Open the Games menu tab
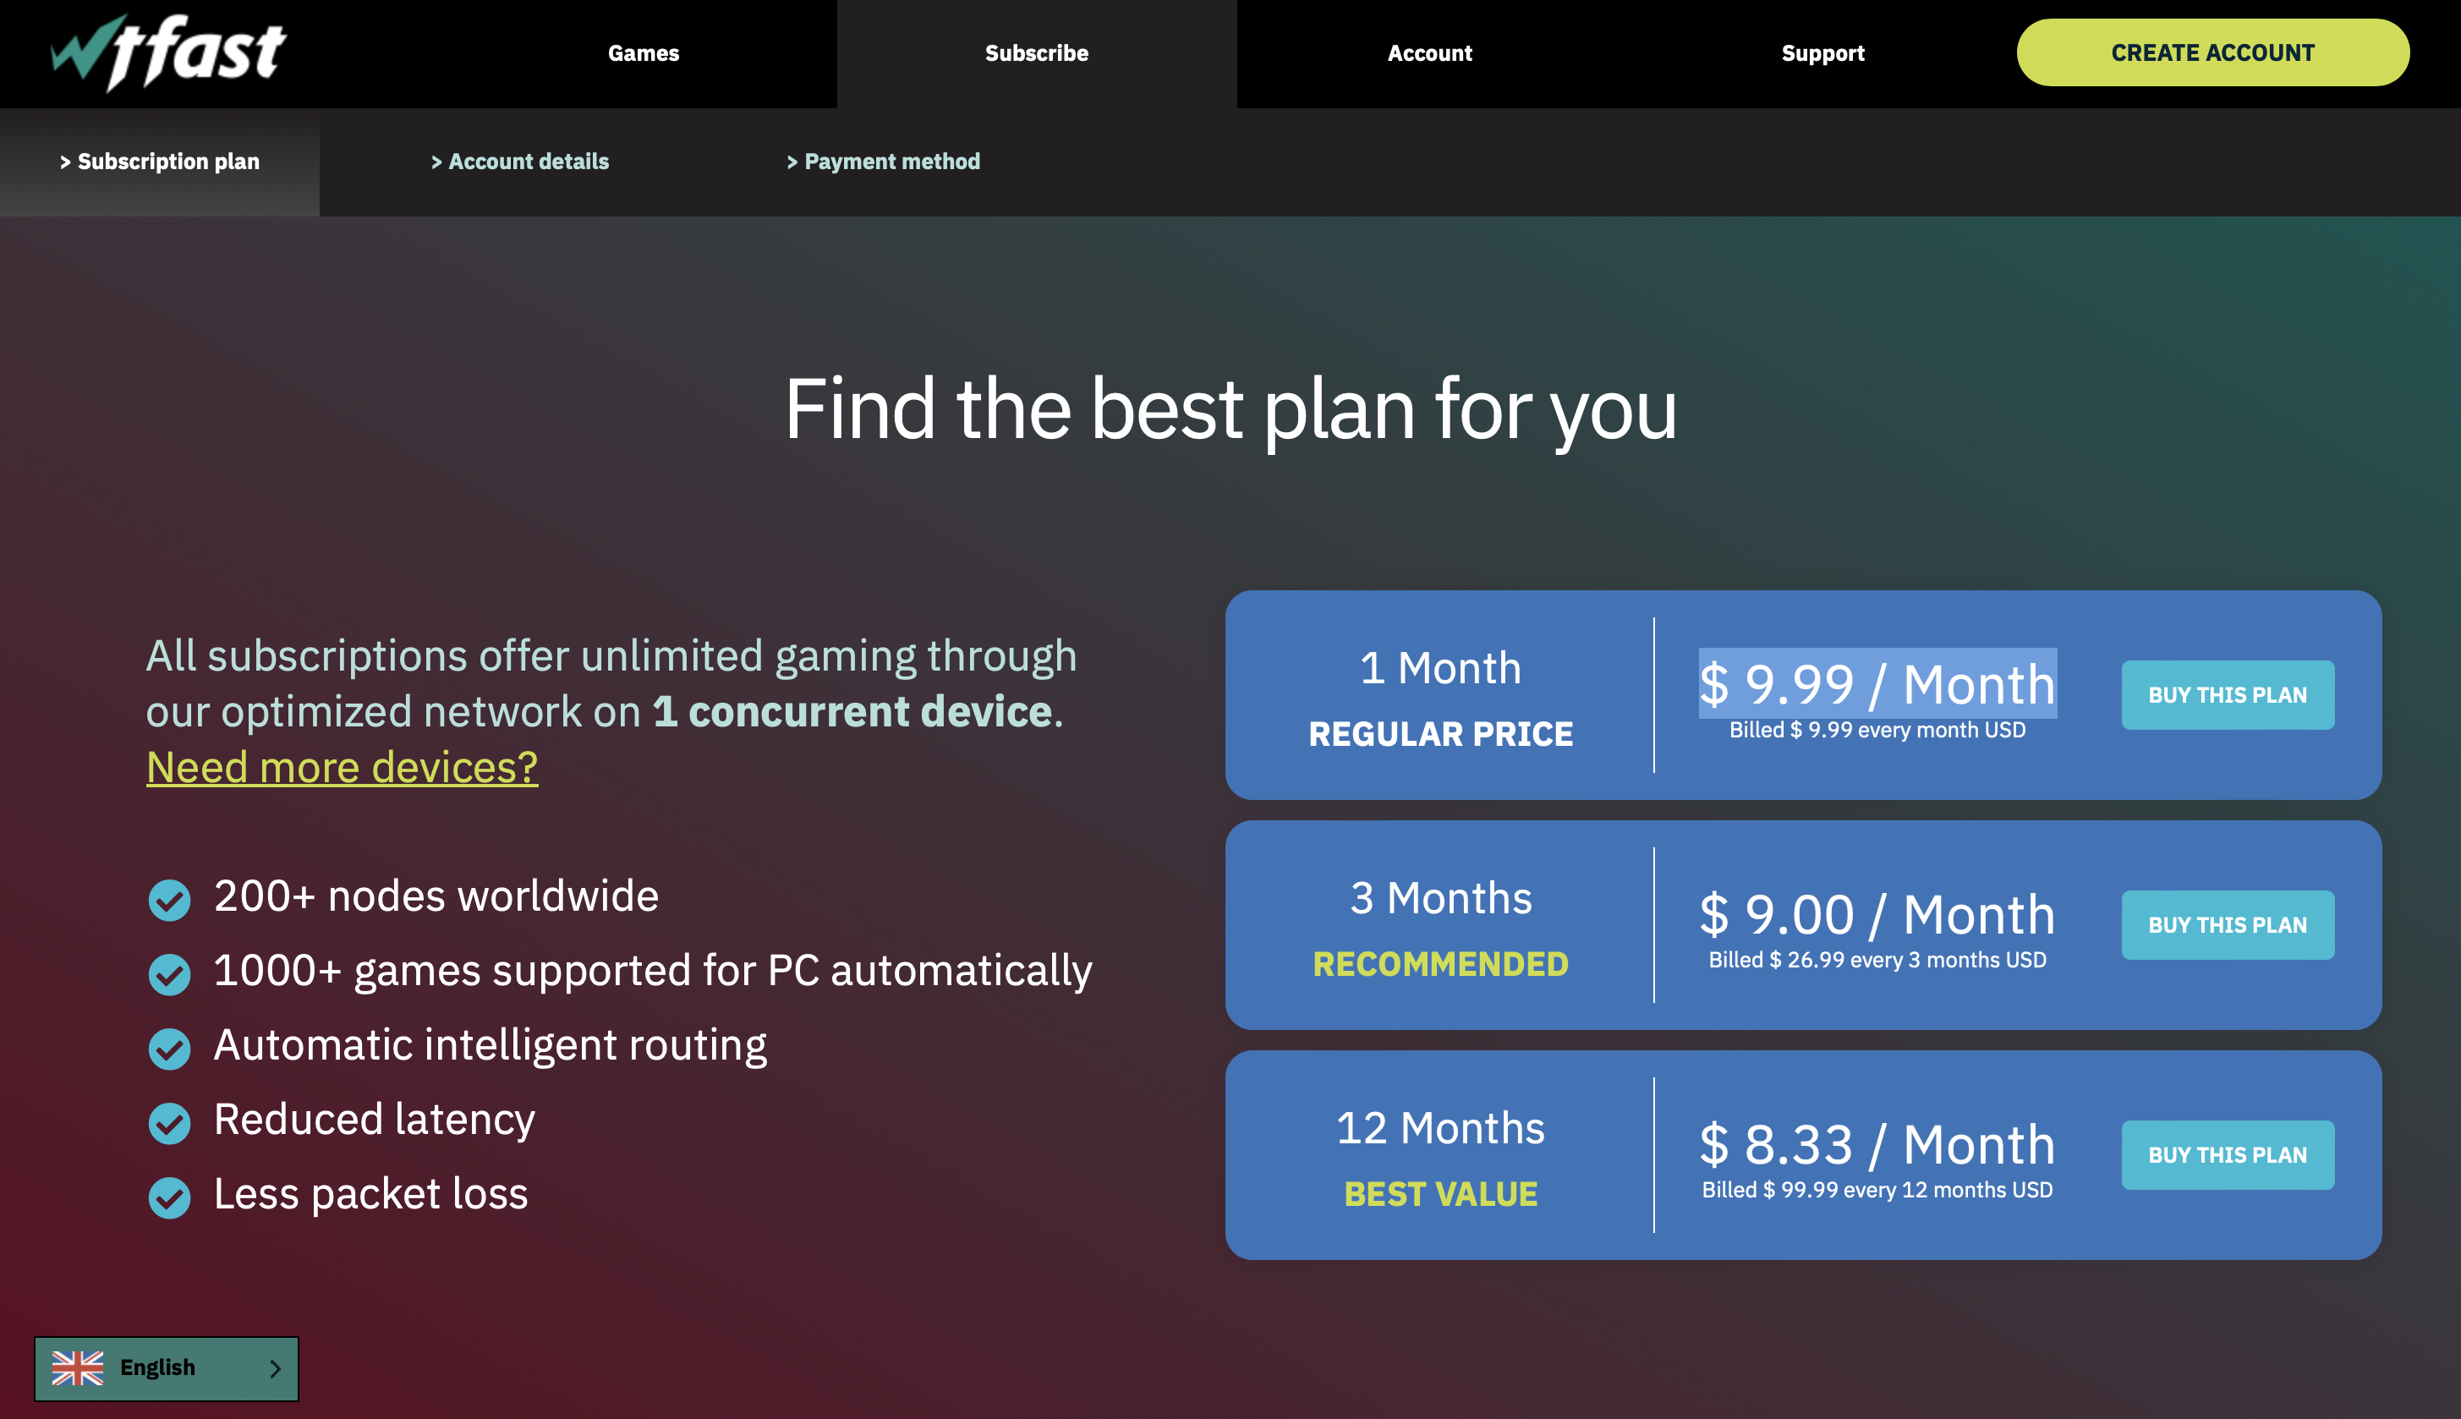 coord(642,54)
